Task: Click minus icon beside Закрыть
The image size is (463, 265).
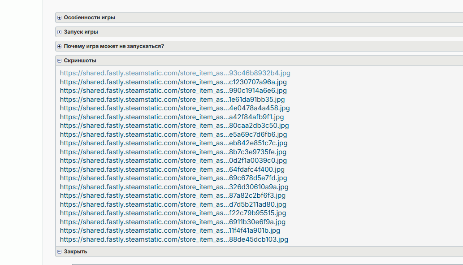Action: 59,252
